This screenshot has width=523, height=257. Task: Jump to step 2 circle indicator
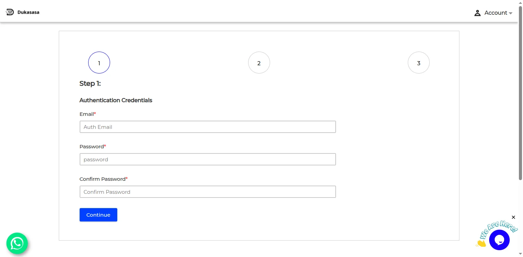[x=259, y=63]
